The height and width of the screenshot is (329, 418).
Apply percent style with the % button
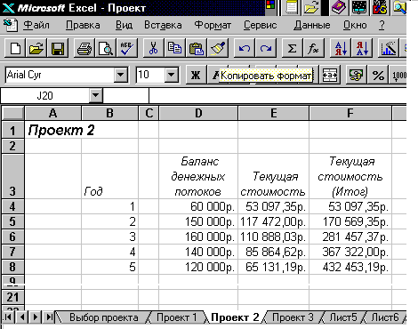pos(378,75)
